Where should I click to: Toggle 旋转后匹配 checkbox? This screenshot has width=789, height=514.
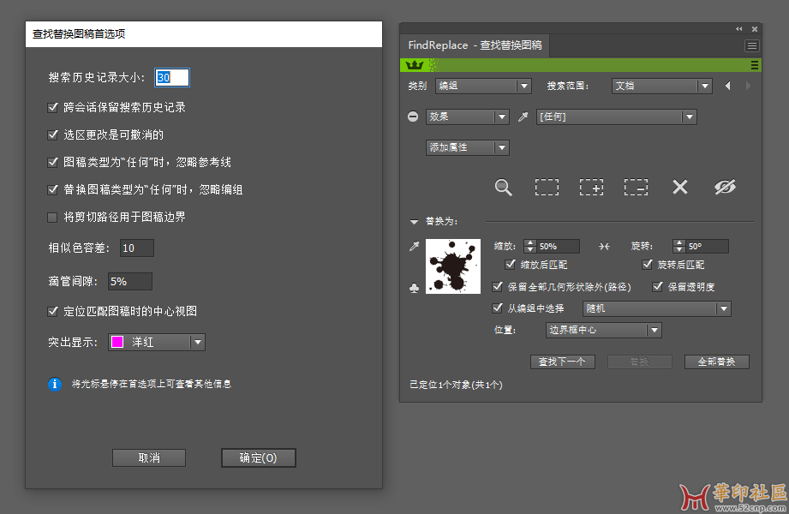tap(647, 265)
